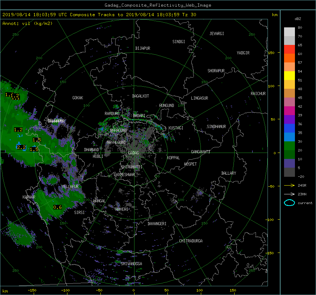Click the dBZ legend heading
This screenshot has width=316, height=295.
[298, 19]
